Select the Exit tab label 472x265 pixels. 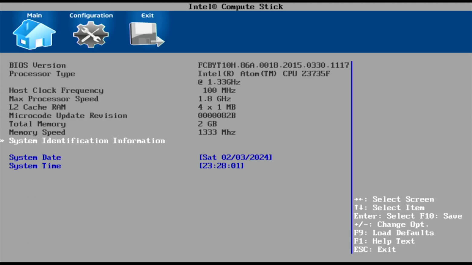click(x=147, y=15)
